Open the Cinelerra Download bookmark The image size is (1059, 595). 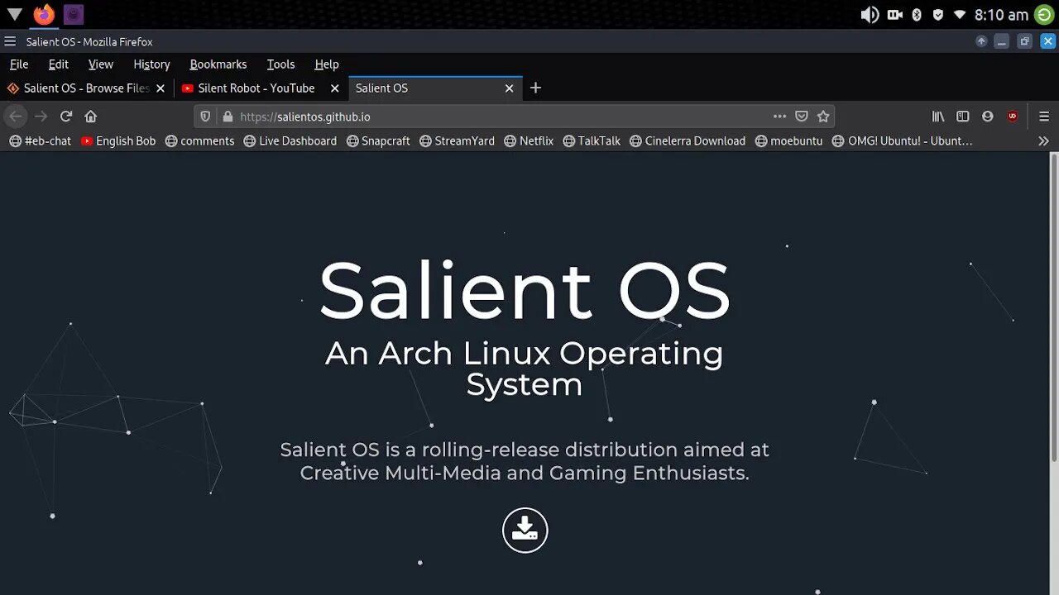point(688,141)
